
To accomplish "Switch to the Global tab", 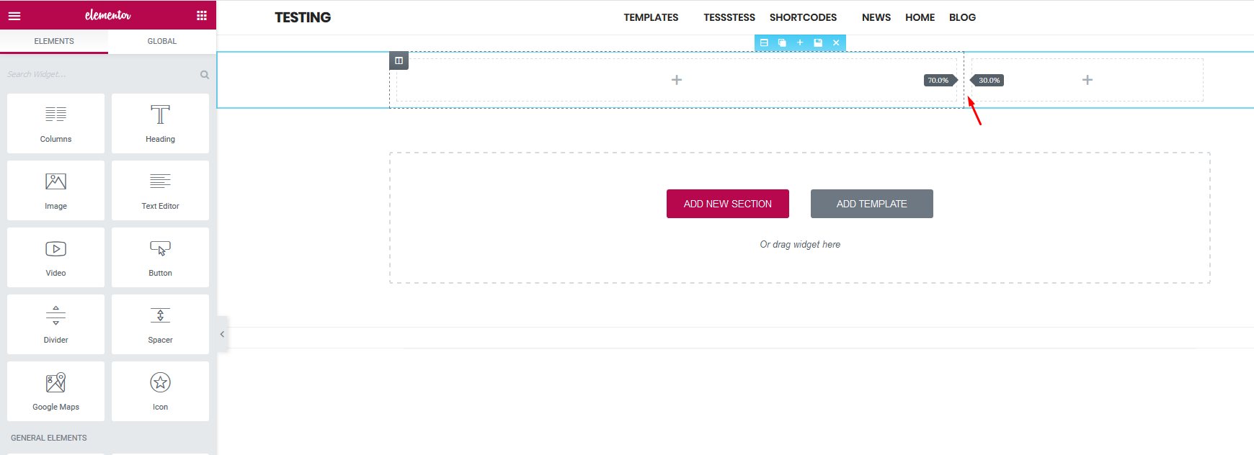I will pos(161,41).
